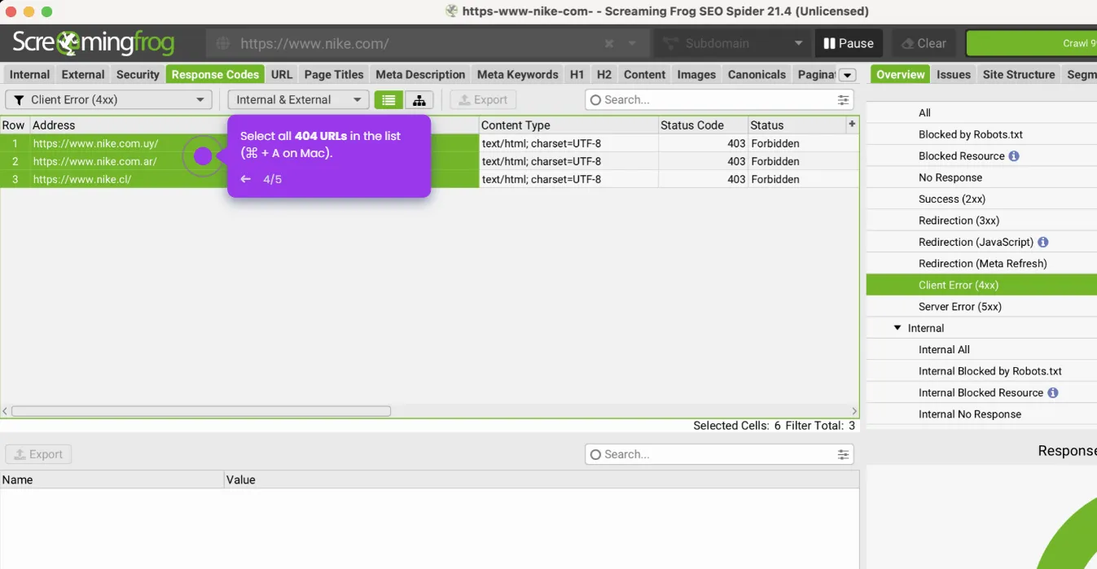1097x569 pixels.
Task: Click the Name column header
Action: [112, 479]
